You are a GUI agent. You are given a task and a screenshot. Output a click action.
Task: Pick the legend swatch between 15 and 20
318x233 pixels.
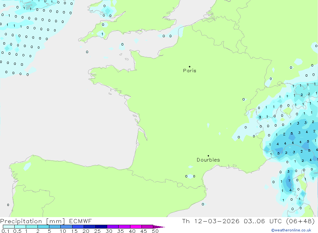78,227
